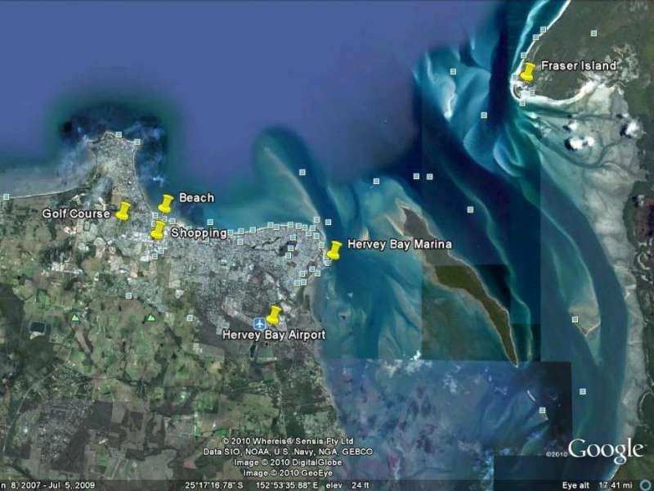654x491 pixels.
Task: Click the Golf Course label text
Action: pyautogui.click(x=76, y=214)
